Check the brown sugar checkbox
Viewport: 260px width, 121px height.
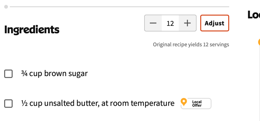tap(8, 74)
